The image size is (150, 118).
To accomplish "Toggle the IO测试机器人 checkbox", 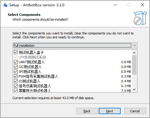I will coord(16,81).
